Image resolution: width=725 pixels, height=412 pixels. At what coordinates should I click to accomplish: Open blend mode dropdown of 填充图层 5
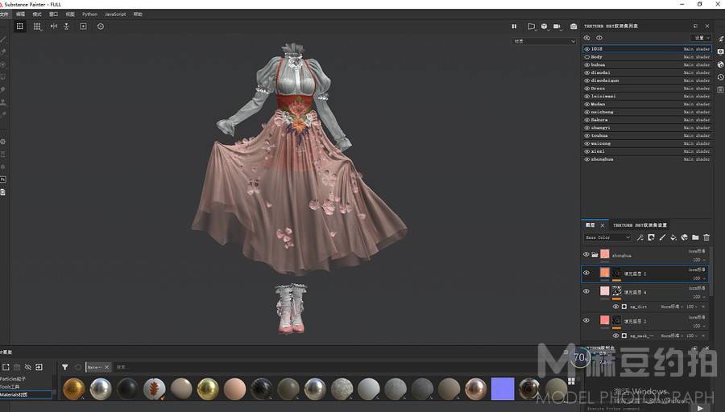coord(697,270)
